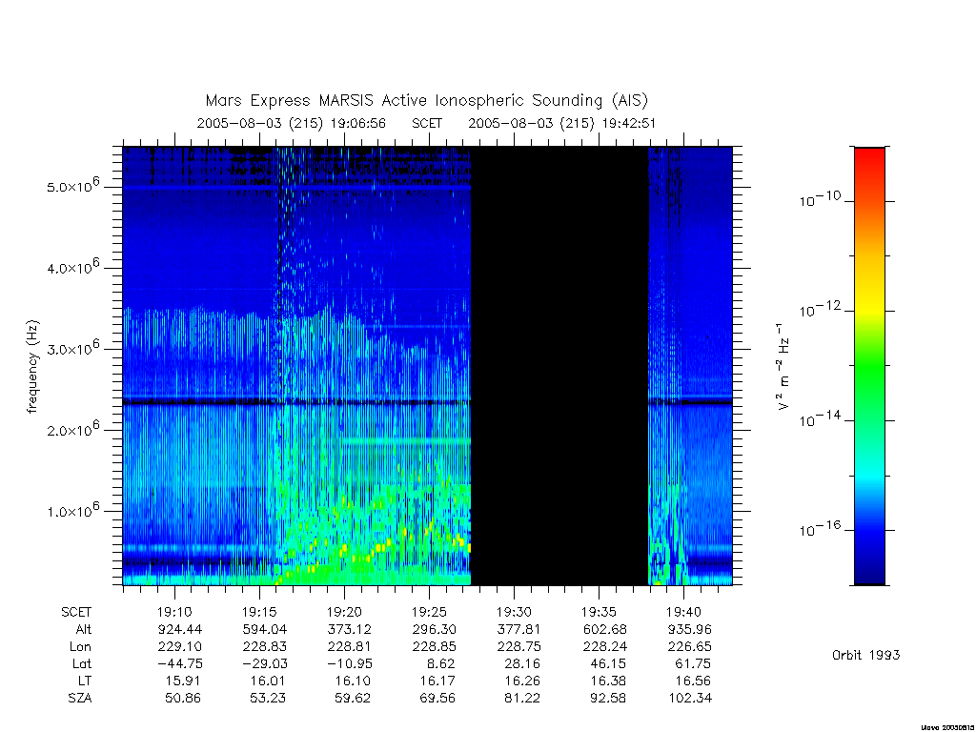Click the 'V² m⁻² Hz⁻¹' units label
Screen dimensions: 976x732
783,366
